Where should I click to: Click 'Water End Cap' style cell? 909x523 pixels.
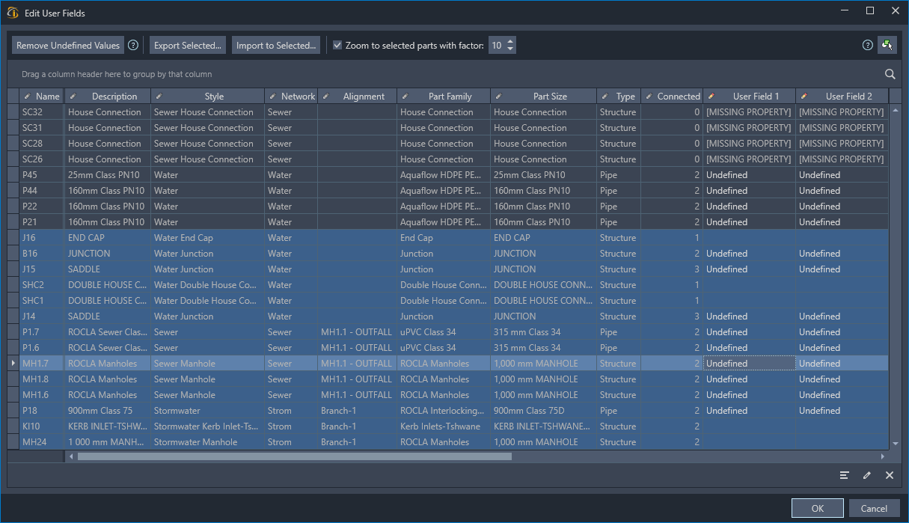click(x=207, y=238)
